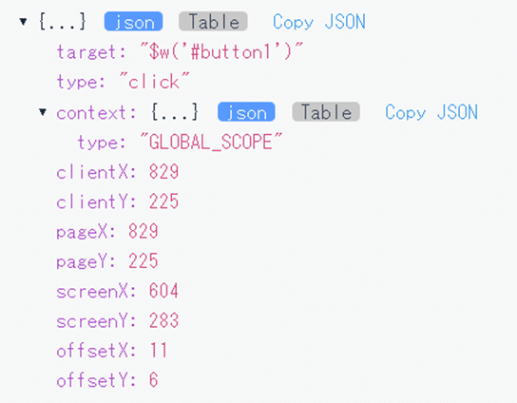Switch context object to Table view
The width and height of the screenshot is (517, 403).
[326, 112]
